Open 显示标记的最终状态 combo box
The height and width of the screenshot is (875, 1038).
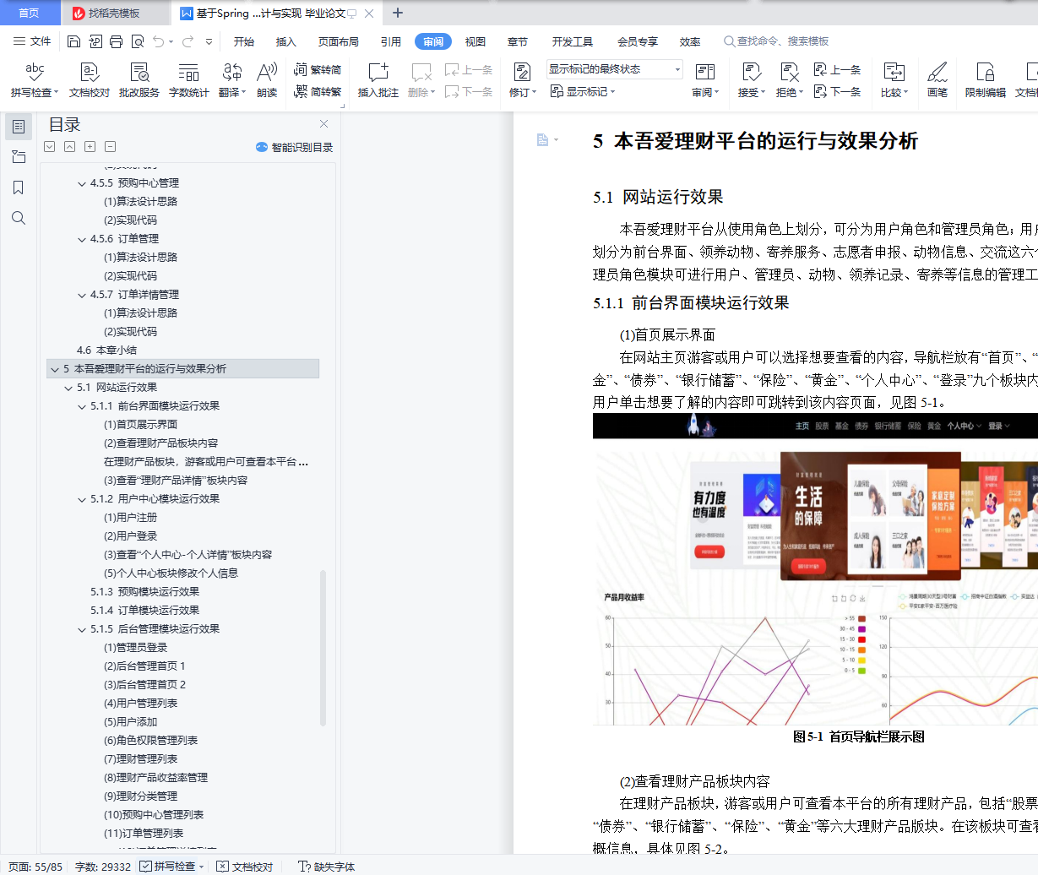click(x=613, y=69)
